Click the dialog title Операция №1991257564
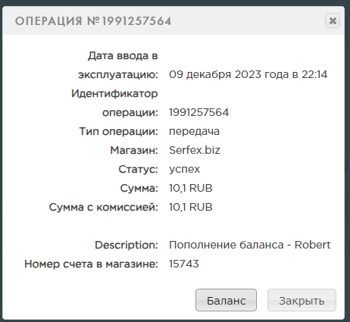Screen dimensions: 350x322 point(93,21)
